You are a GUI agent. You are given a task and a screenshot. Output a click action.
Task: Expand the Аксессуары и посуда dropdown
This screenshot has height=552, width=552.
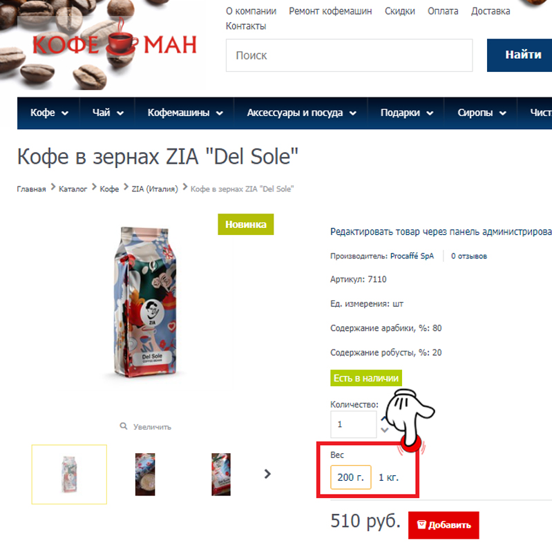pos(301,113)
